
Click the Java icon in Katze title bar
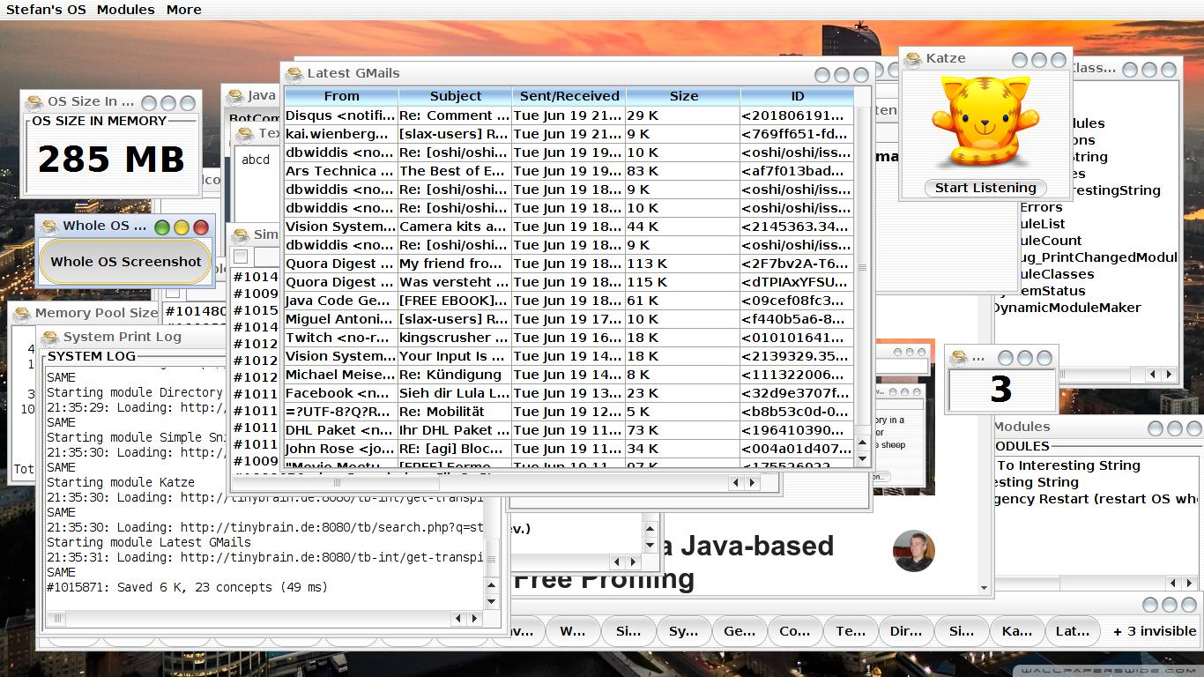tap(912, 59)
